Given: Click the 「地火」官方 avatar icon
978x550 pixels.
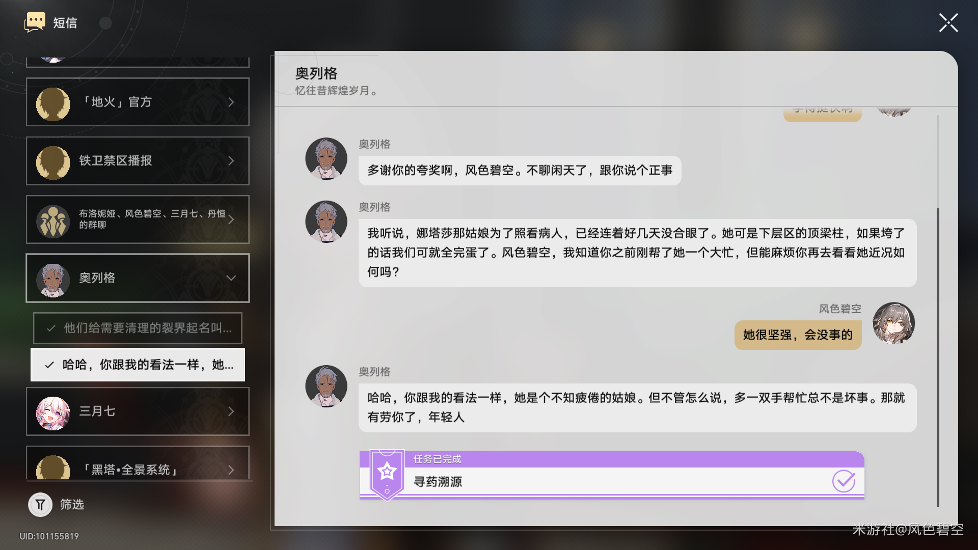Looking at the screenshot, I should tap(53, 104).
